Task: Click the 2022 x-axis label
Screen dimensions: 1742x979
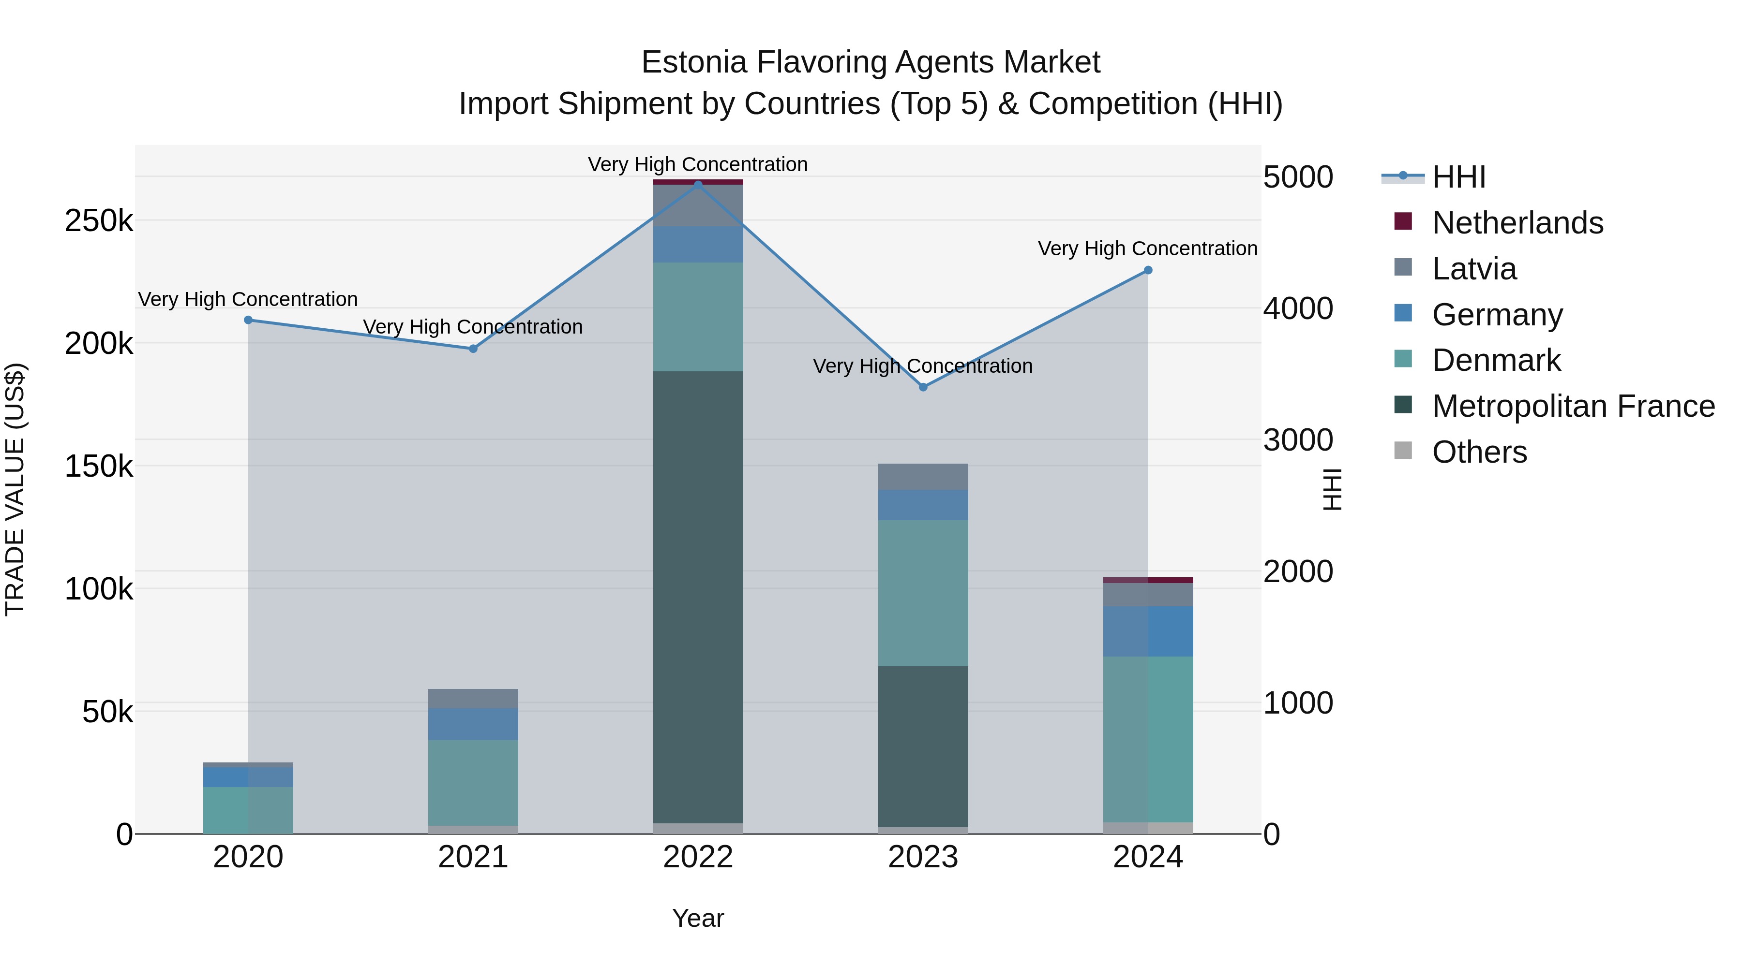Action: point(699,857)
